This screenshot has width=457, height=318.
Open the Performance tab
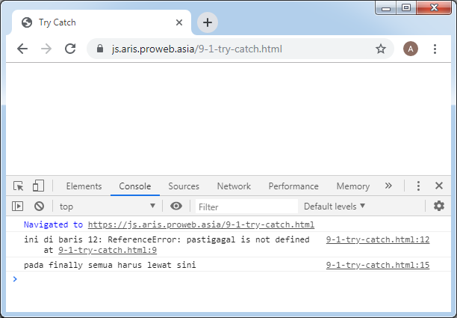pyautogui.click(x=293, y=186)
